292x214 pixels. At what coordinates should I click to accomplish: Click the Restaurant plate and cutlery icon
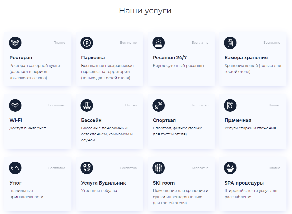point(15,43)
